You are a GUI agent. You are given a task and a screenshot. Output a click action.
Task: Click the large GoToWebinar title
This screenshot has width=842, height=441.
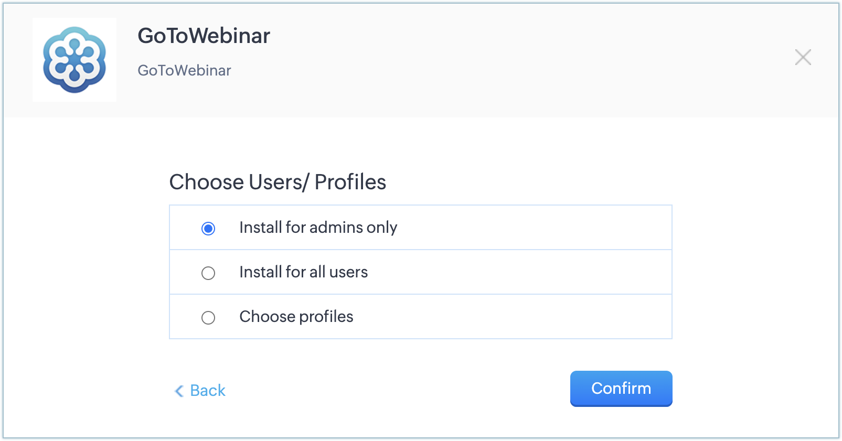[x=204, y=36]
